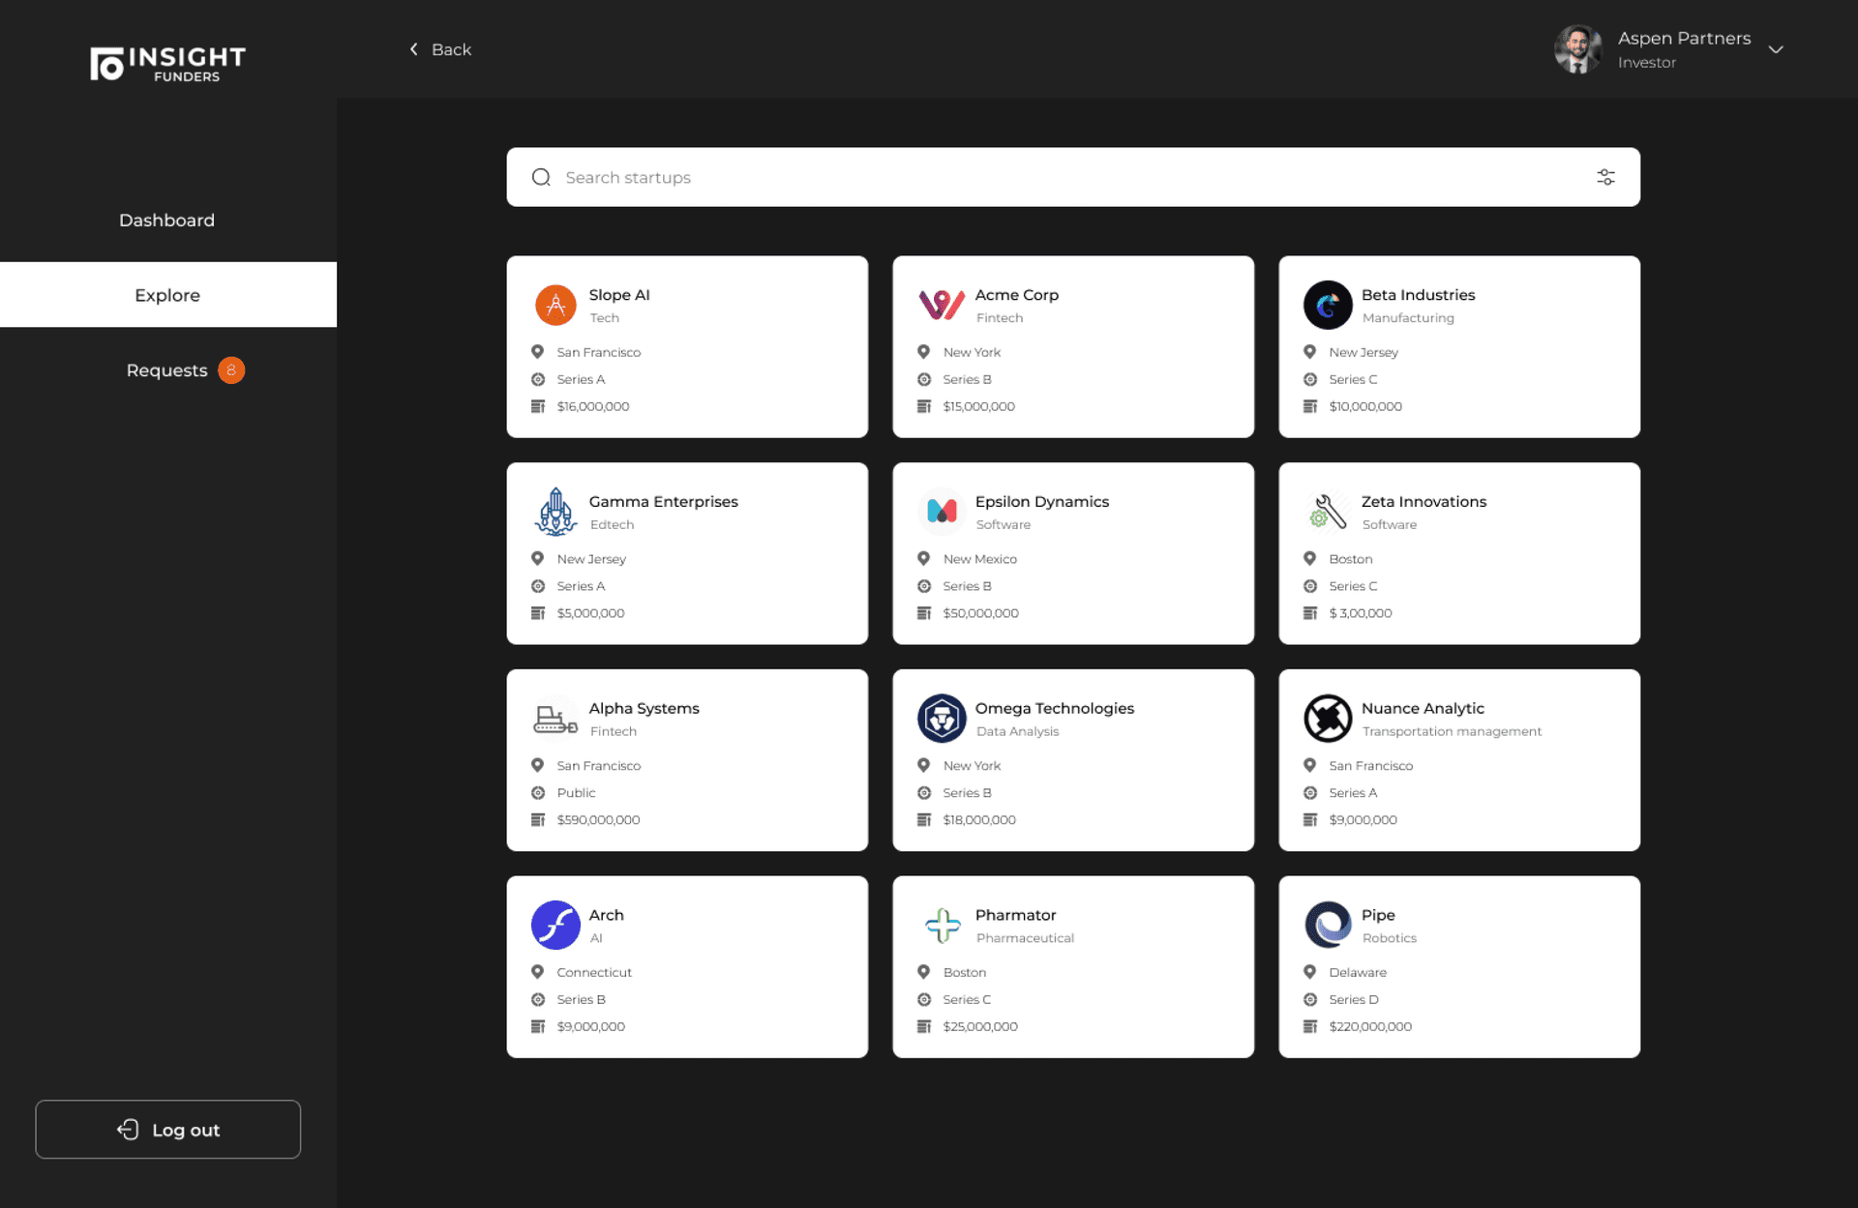
Task: Click the Gamma Enterprises rocket logo
Action: [555, 512]
